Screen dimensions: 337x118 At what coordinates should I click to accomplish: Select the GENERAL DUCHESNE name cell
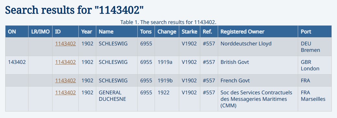click(117, 99)
